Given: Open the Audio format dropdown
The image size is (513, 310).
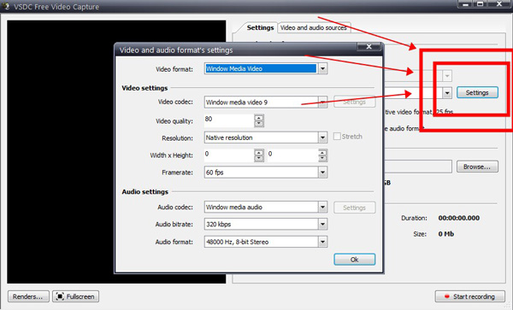Looking at the screenshot, I should pyautogui.click(x=322, y=242).
